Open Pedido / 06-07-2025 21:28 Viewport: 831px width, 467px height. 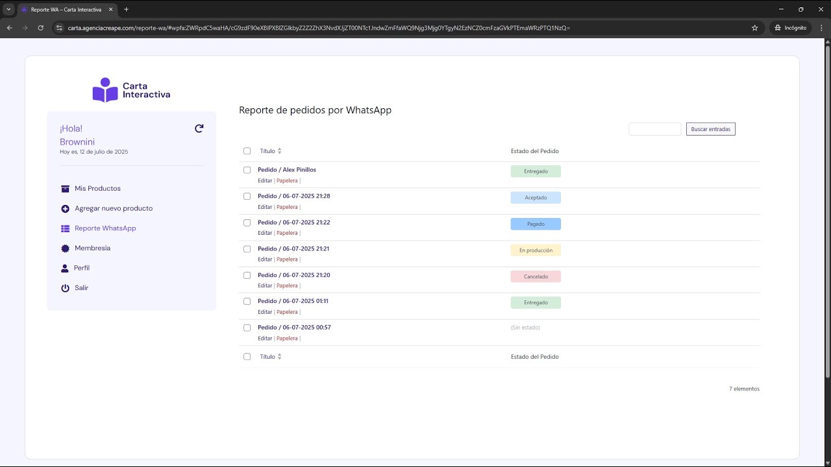(294, 196)
